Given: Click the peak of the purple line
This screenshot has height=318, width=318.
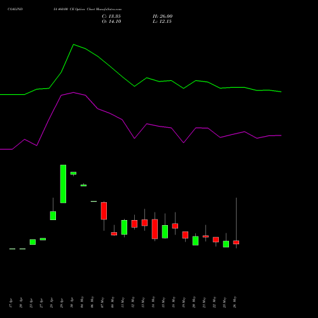Looking at the screenshot, I should 73,92.
